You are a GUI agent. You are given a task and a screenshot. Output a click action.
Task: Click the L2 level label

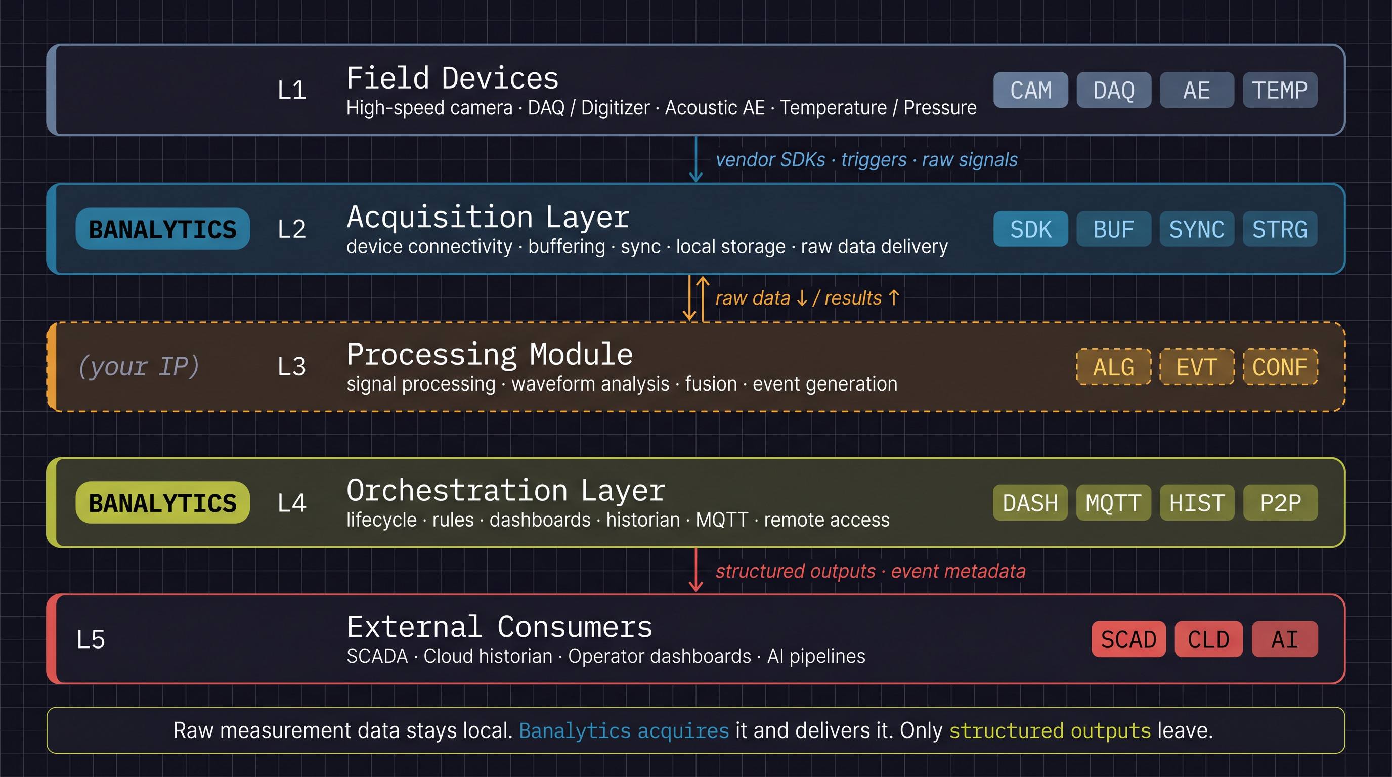[292, 229]
